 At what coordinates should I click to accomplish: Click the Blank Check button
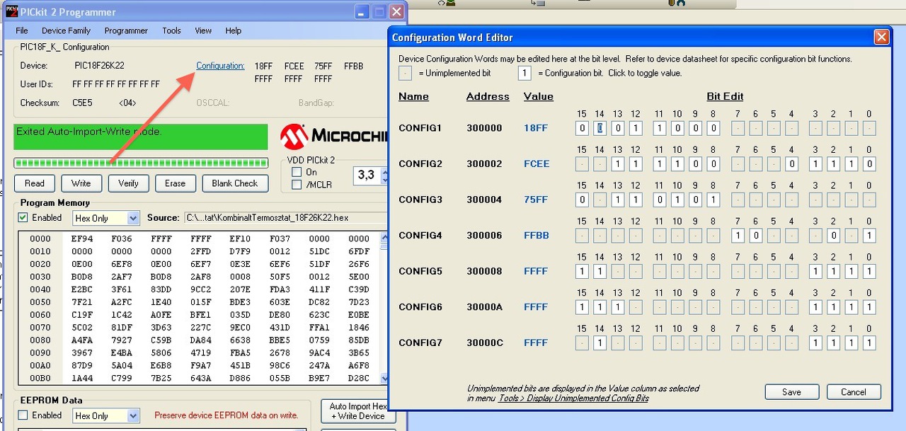coord(235,183)
